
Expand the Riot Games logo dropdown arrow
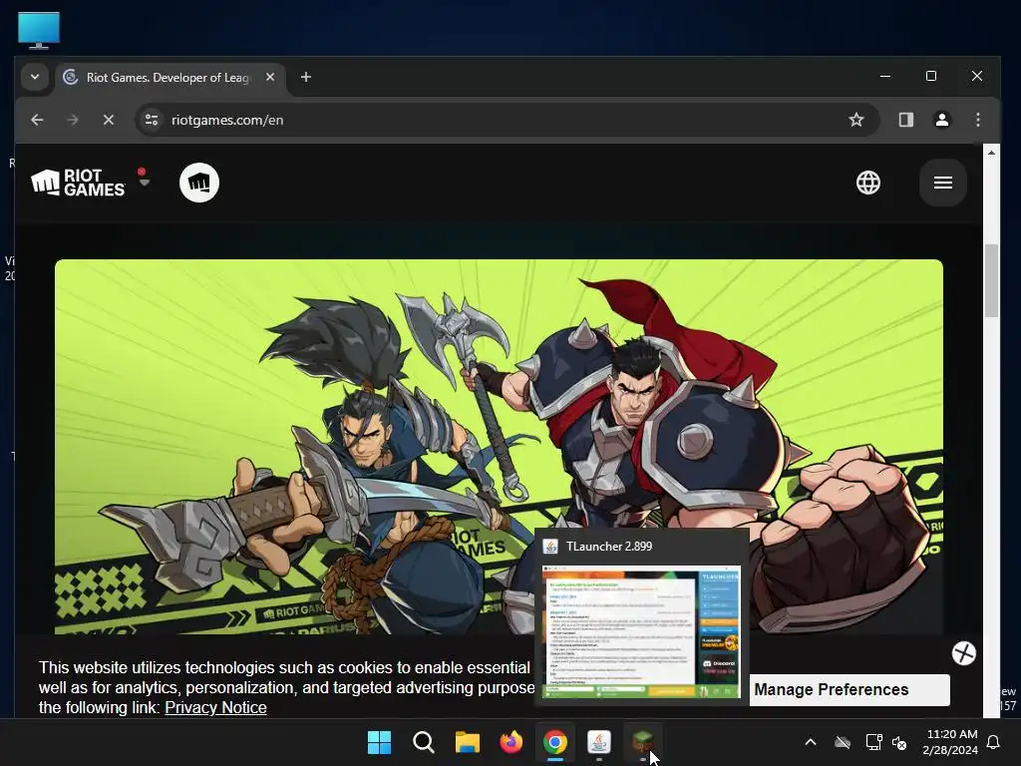point(145,182)
